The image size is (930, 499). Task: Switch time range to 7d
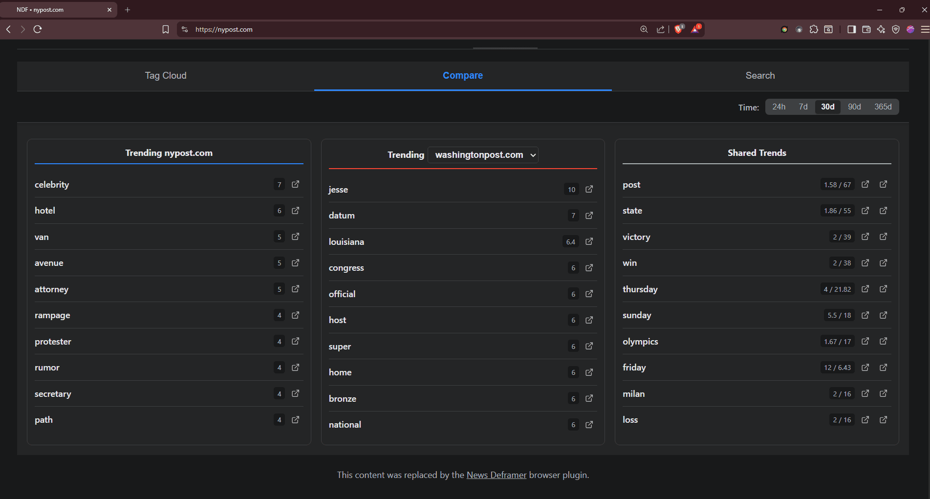pyautogui.click(x=803, y=107)
